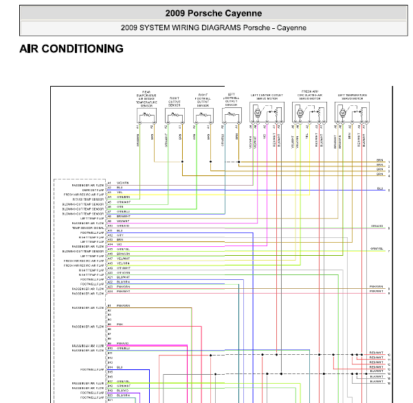Click the "TEMP SENSOR SIGNAL" label
413x403 pixels.
pyautogui.click(x=88, y=228)
